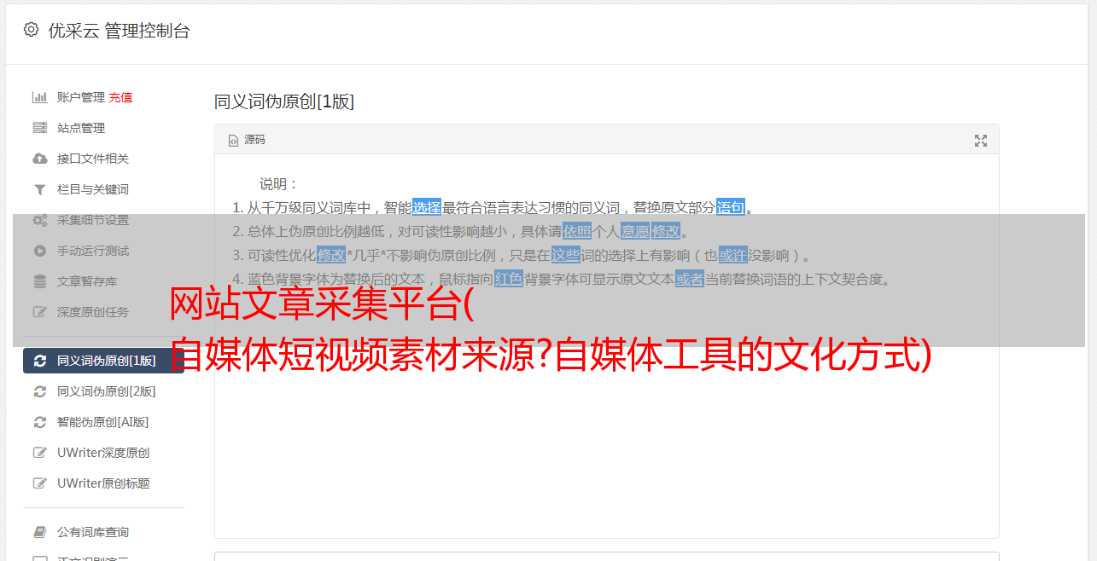Click the gear icon beside 优采云 管理控制台
Image resolution: width=1097 pixels, height=561 pixels.
(32, 30)
